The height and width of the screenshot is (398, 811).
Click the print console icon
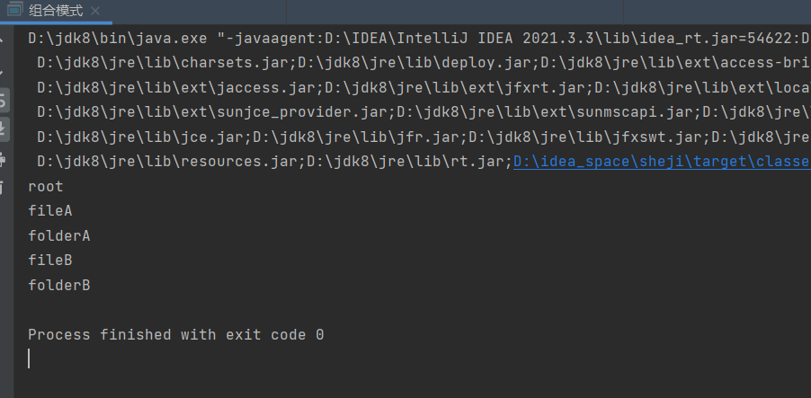[3, 160]
